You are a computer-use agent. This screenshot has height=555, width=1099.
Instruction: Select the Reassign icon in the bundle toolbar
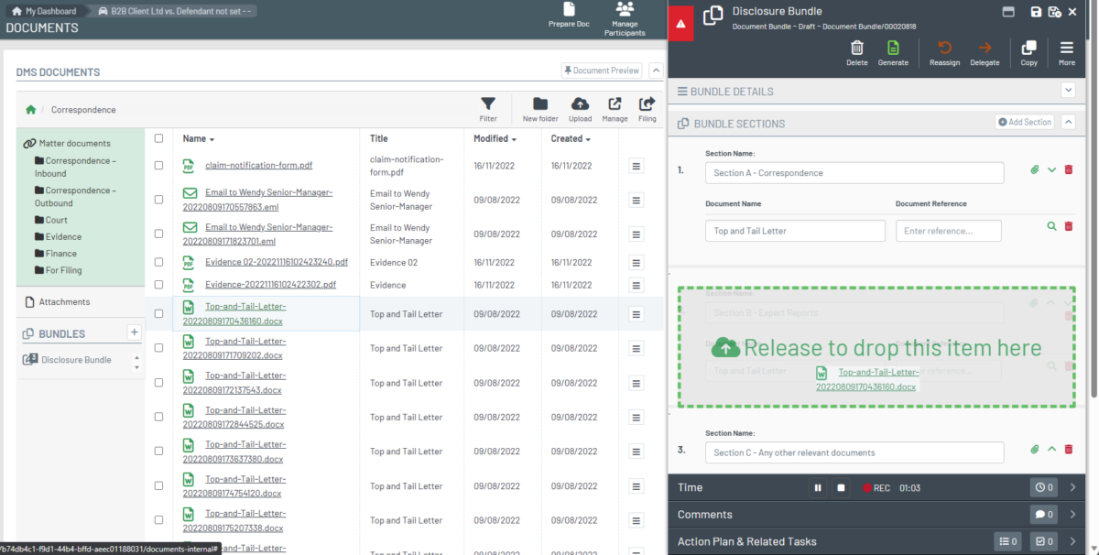[944, 48]
